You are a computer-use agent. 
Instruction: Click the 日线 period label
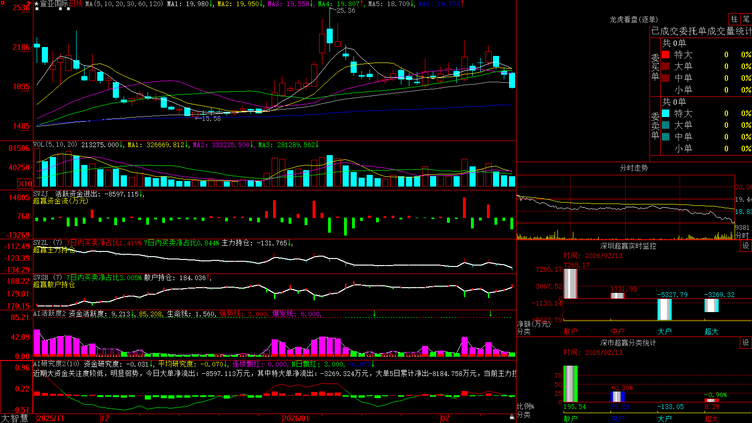(x=76, y=4)
